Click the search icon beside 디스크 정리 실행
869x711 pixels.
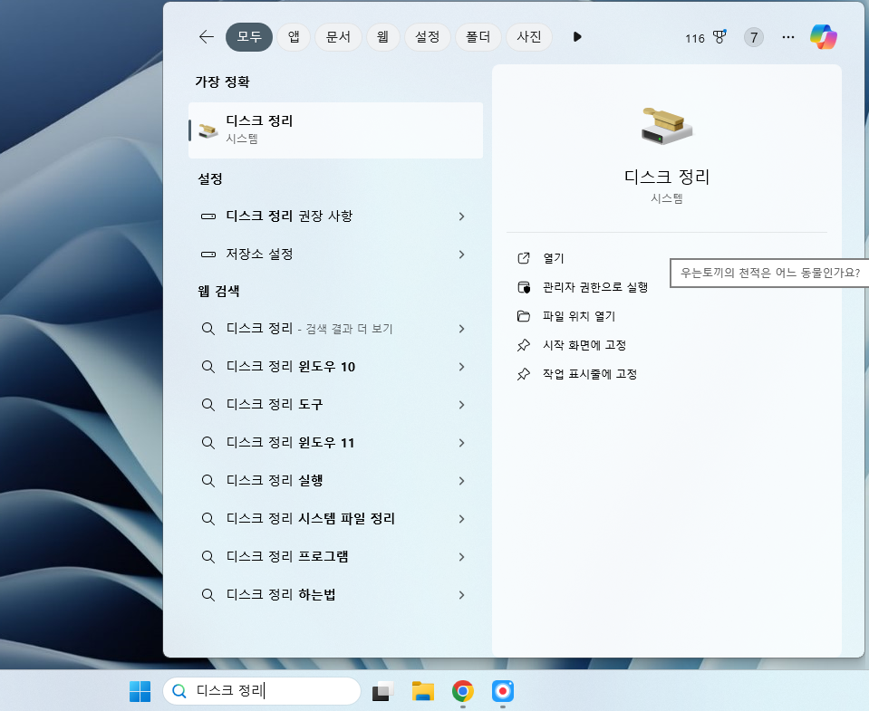(208, 481)
